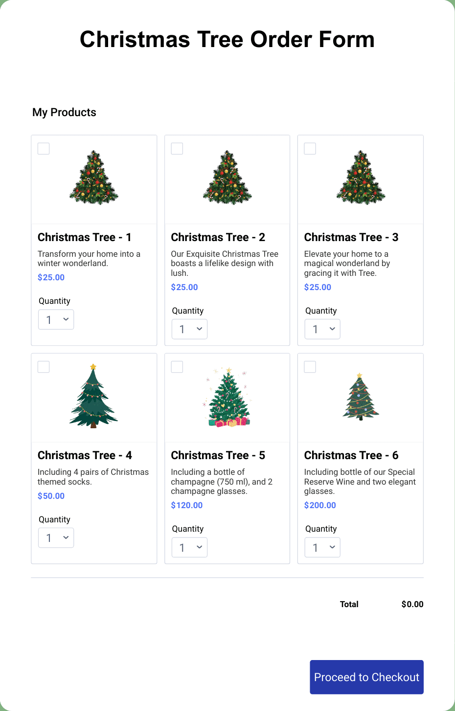Click the $25.00 price of Christmas Tree - 1
The image size is (455, 711).
click(x=51, y=277)
